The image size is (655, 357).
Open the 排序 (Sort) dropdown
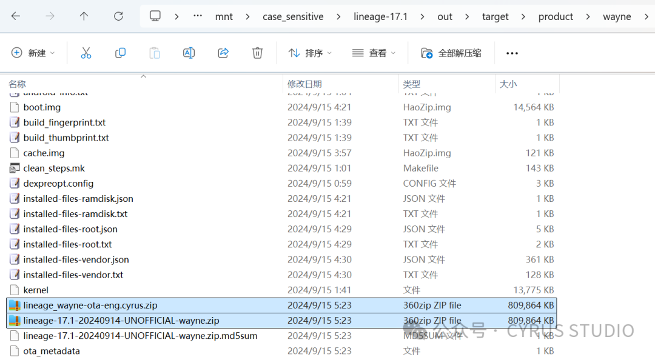tap(310, 53)
